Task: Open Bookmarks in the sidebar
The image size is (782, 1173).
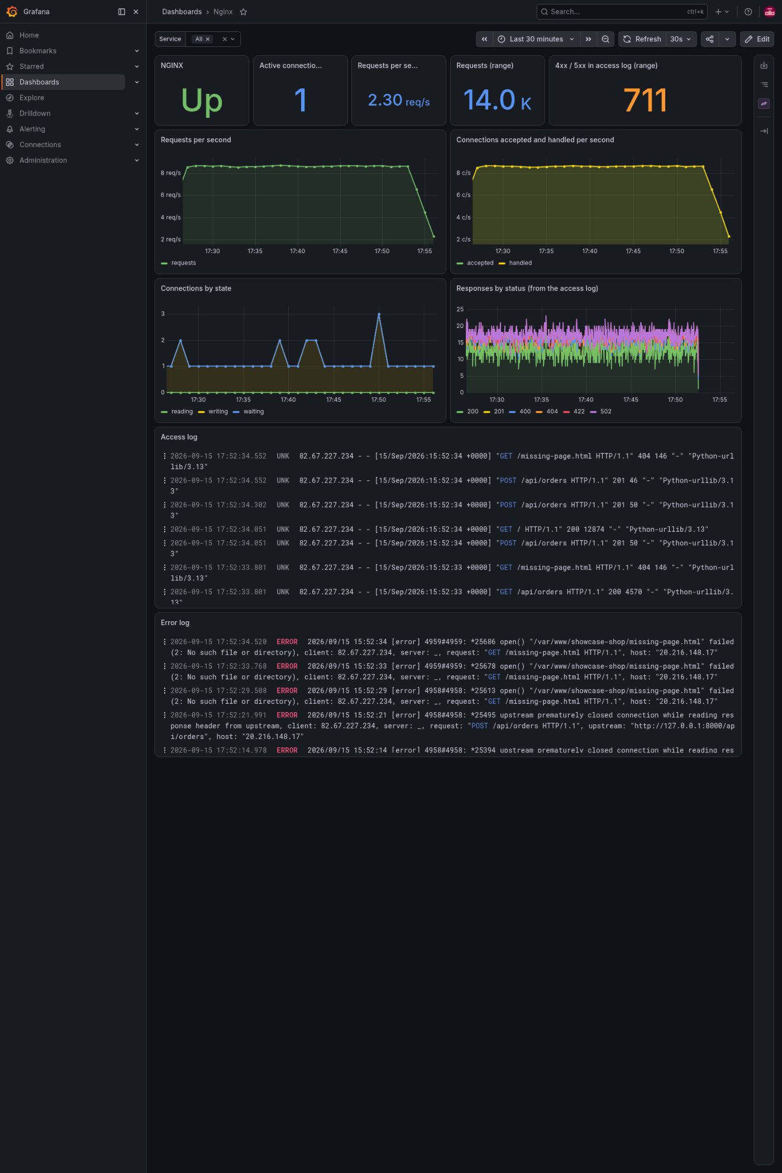Action: [38, 51]
